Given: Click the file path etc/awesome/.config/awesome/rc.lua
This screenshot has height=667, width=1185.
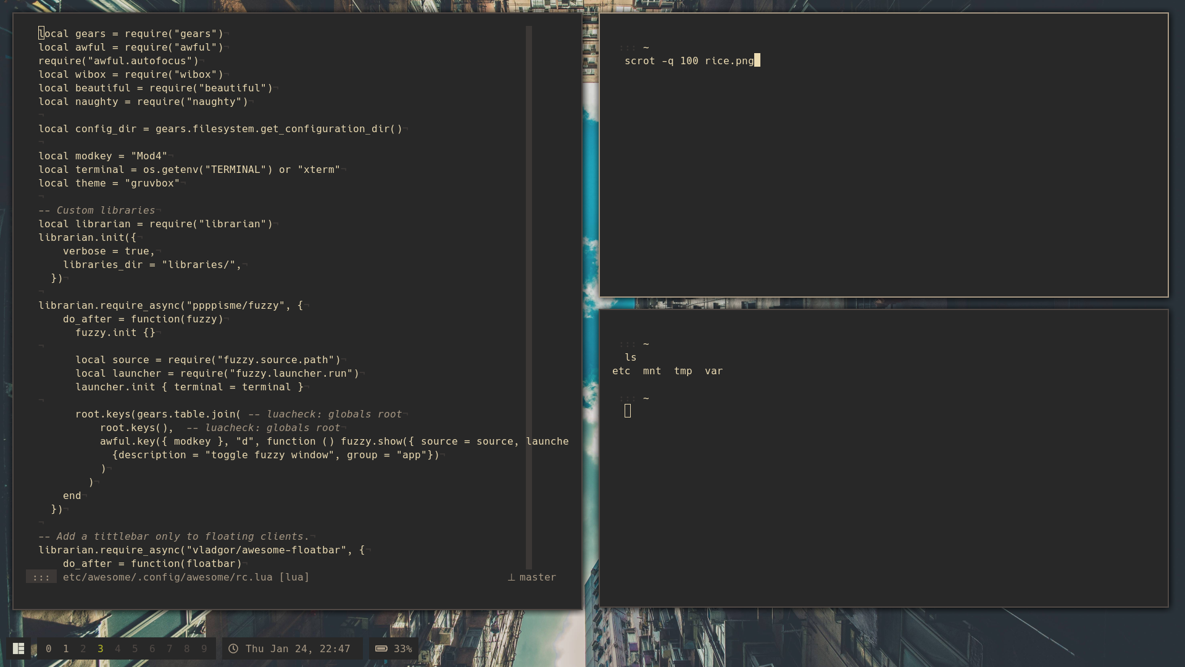Looking at the screenshot, I should pyautogui.click(x=168, y=577).
